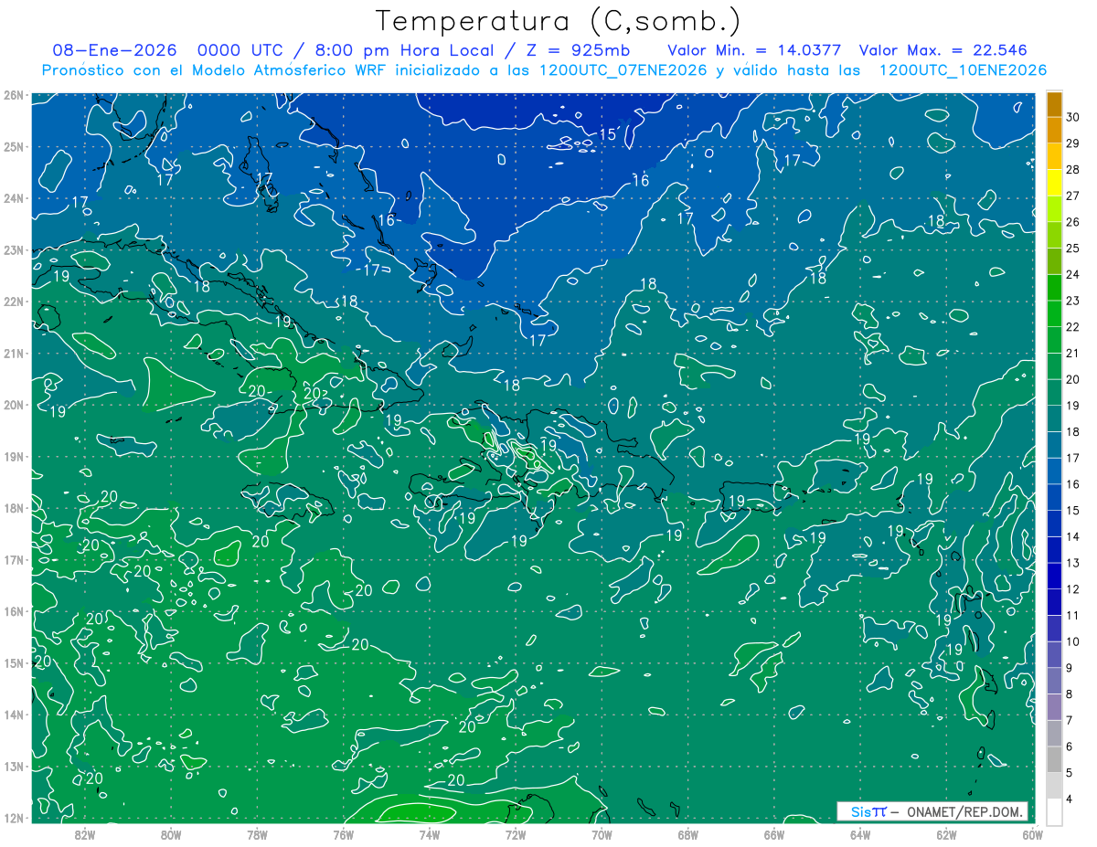
Task: Click latitude axis label '15N'
Action: [13, 662]
